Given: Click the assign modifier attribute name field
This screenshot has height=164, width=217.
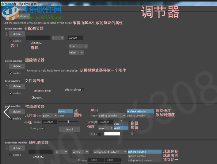Looking at the screenshot, I should coord(38,38).
